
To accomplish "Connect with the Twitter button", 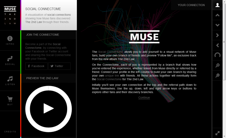I will [x=59, y=66].
